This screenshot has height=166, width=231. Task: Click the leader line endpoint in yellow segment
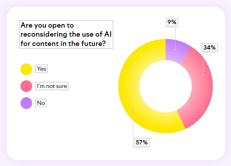pyautogui.click(x=133, y=106)
